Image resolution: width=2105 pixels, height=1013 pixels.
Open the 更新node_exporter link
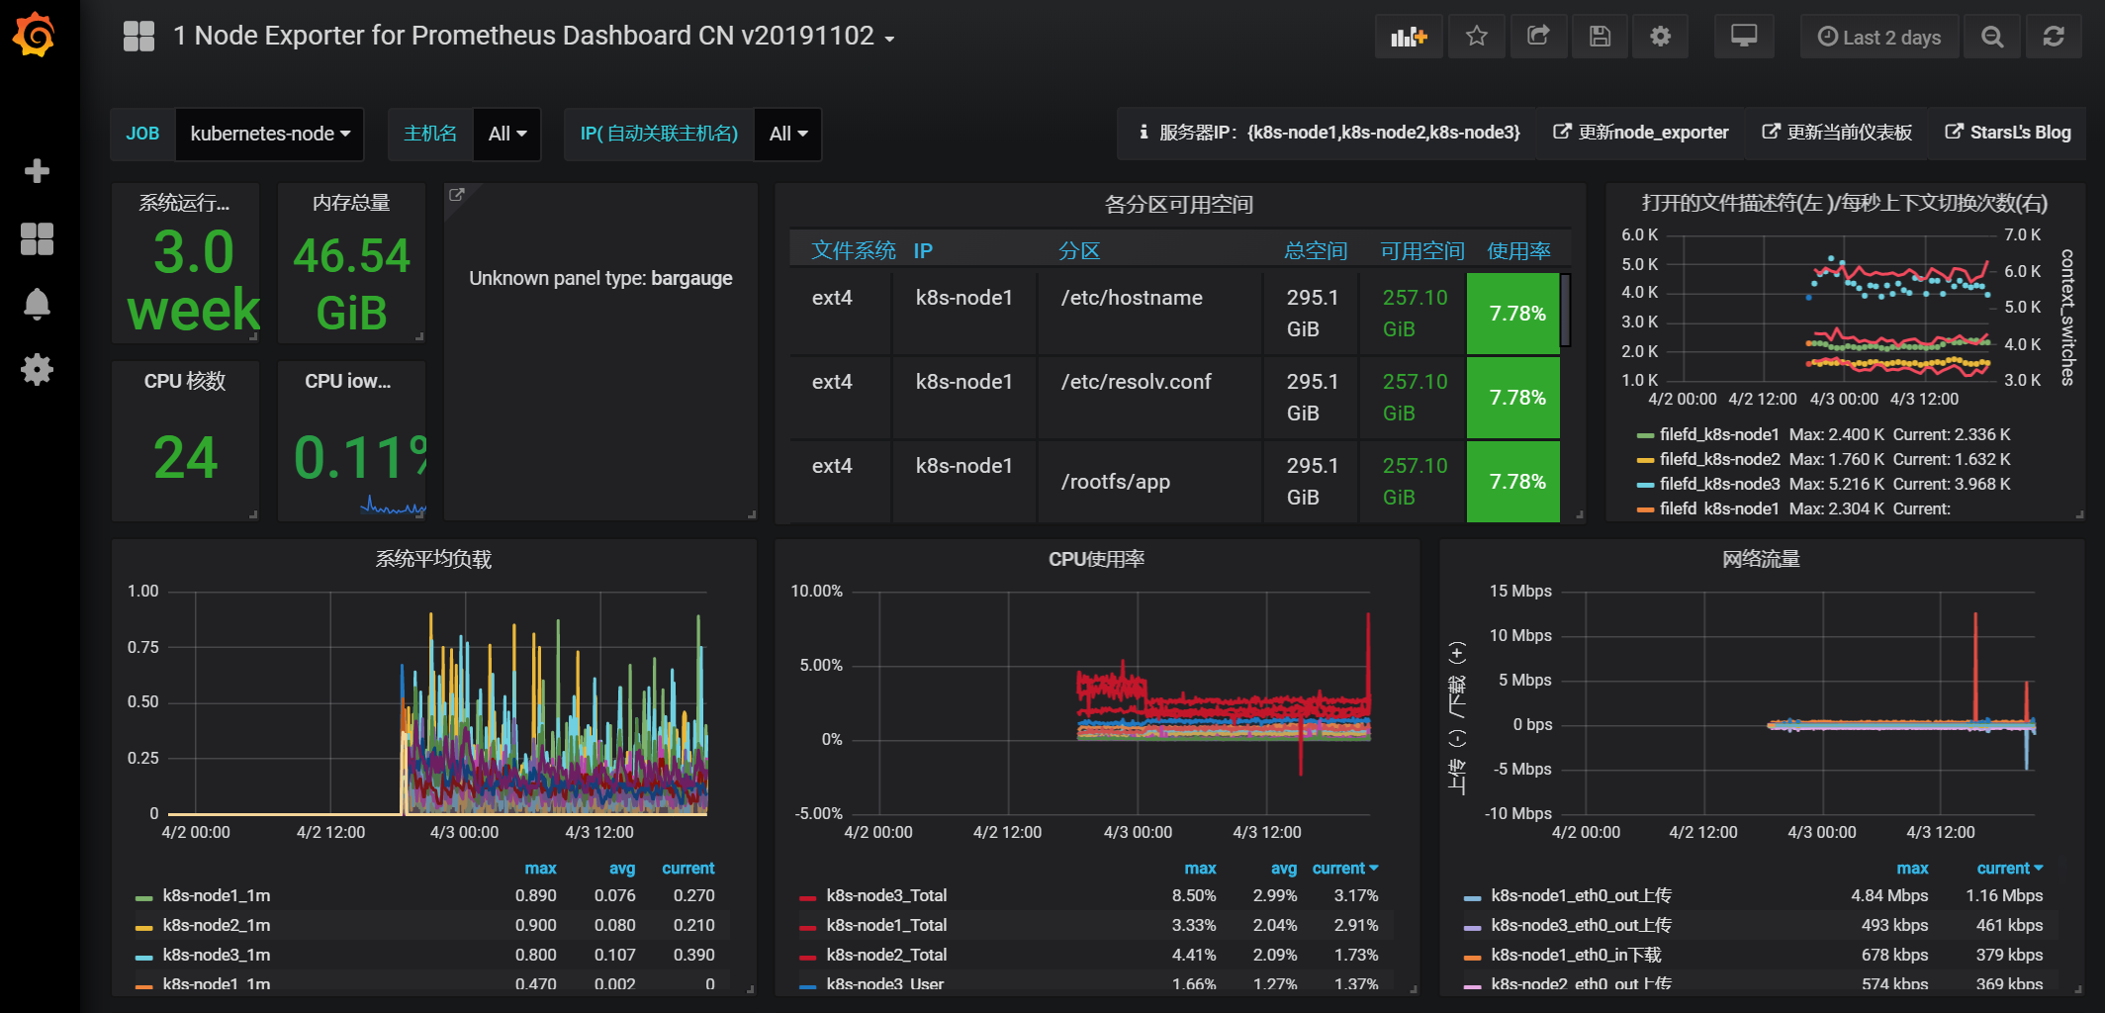coord(1641,133)
